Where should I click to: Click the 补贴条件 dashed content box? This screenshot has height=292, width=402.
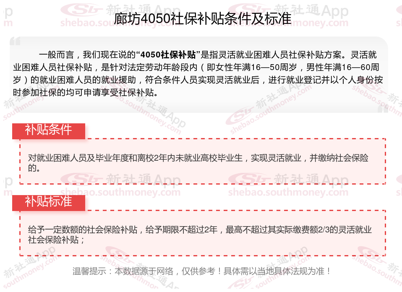[x=203, y=162]
